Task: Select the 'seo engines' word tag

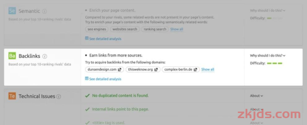Action: (x=97, y=29)
